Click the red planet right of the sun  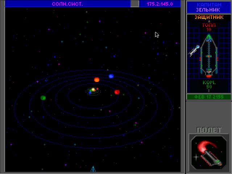[117, 92]
